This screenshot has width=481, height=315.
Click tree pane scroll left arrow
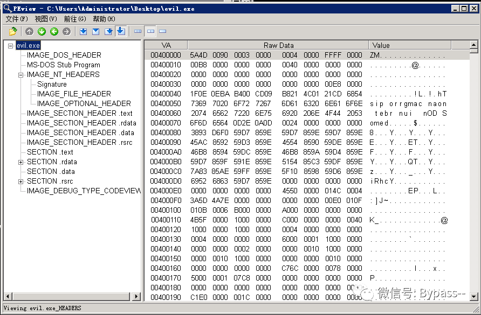pyautogui.click(x=8, y=296)
